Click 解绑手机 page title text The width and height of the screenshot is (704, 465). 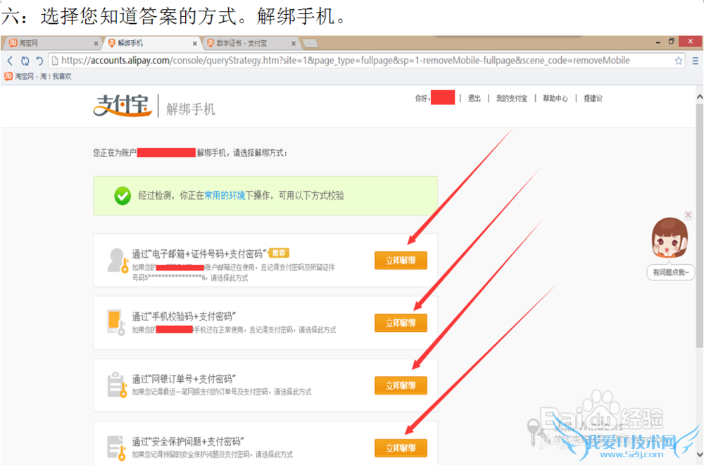191,109
